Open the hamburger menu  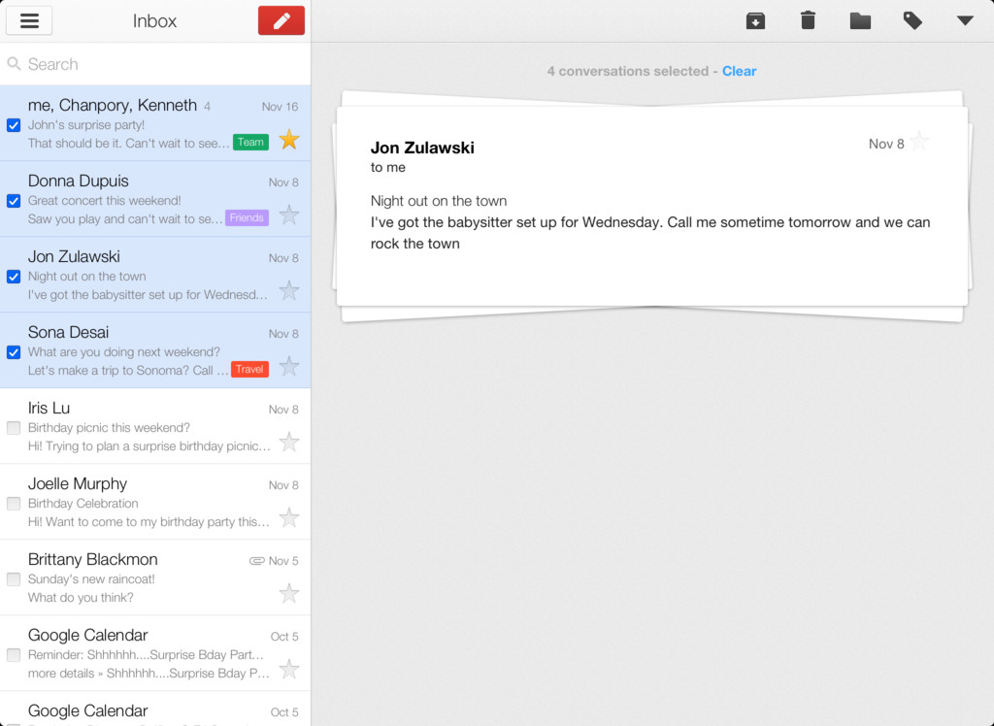pos(29,21)
